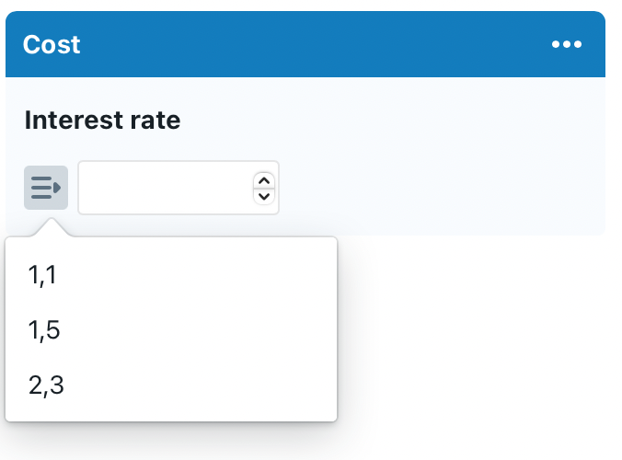Click the Cost panel title
This screenshot has height=460, width=622.
[52, 45]
